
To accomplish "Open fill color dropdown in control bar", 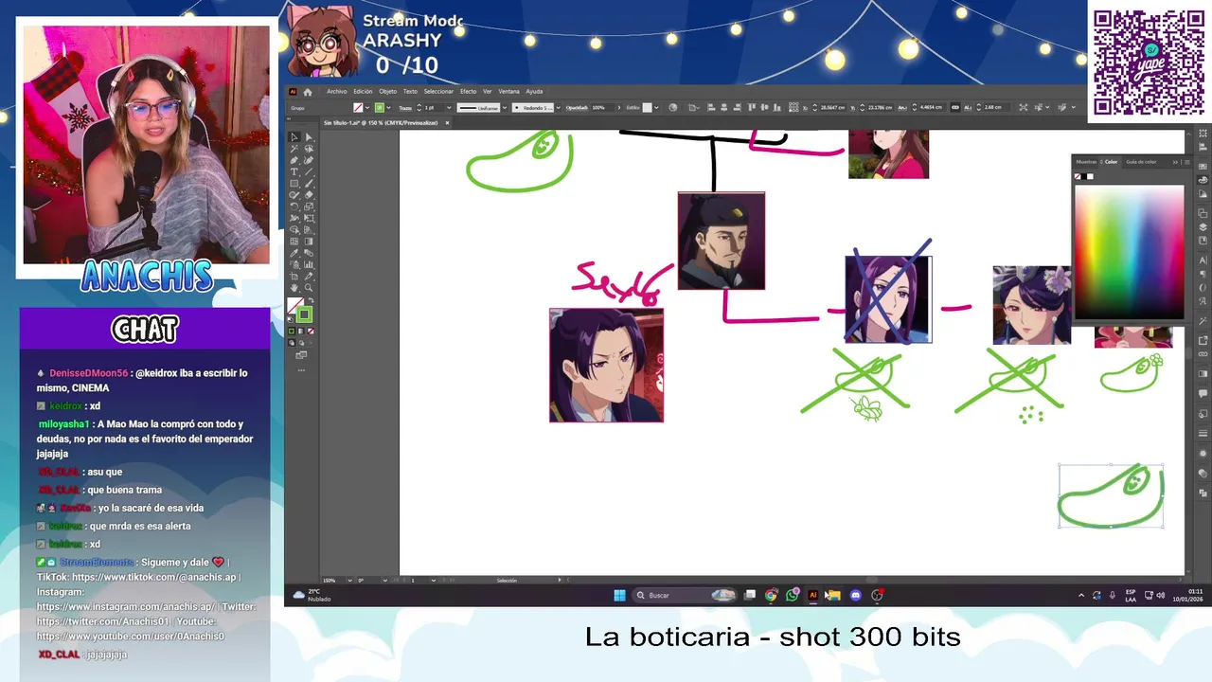I will pos(367,107).
